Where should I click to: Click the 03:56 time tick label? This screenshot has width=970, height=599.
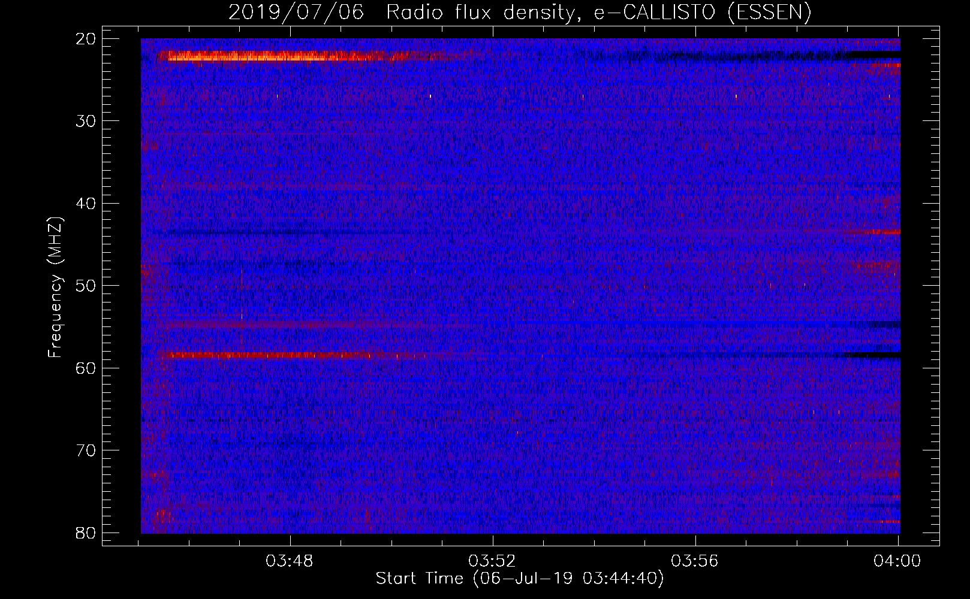695,561
